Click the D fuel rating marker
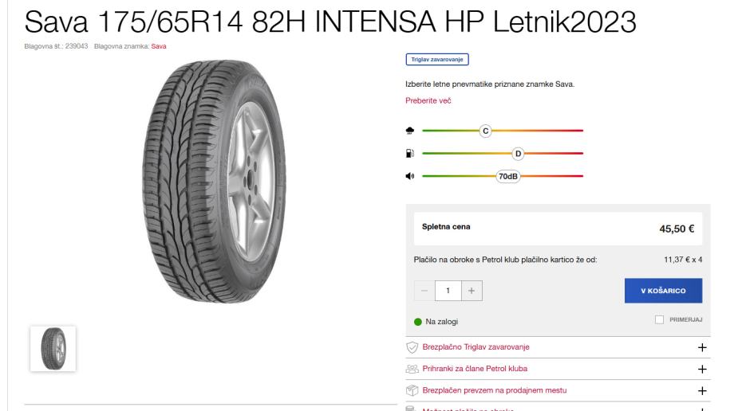The width and height of the screenshot is (734, 411). click(x=518, y=154)
